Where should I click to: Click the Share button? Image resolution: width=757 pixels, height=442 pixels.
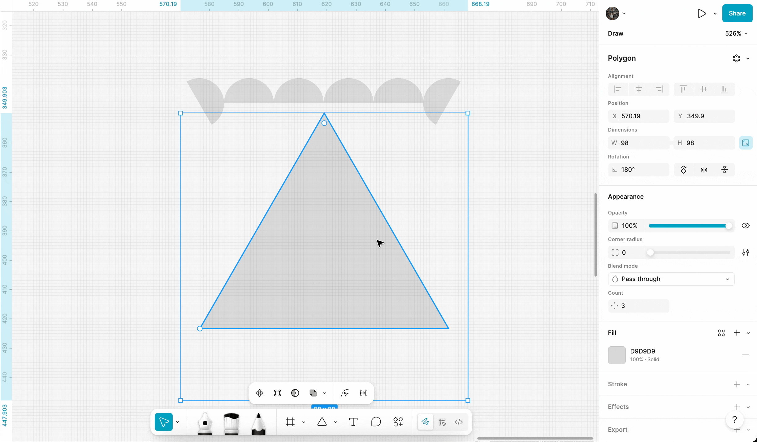point(737,13)
